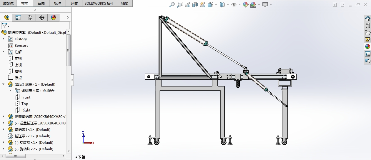Expand the 注解 annotations node

[4, 52]
